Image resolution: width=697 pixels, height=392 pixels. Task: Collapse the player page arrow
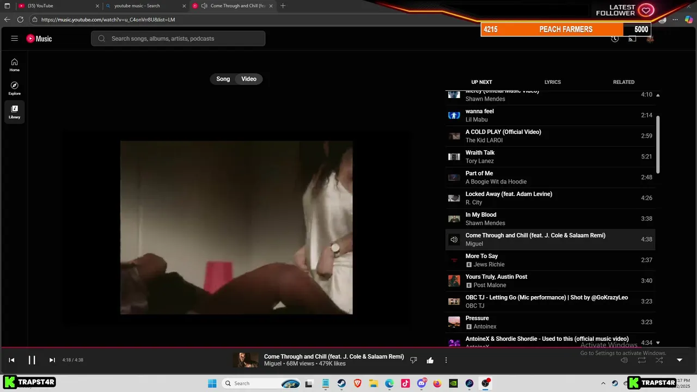tap(680, 360)
